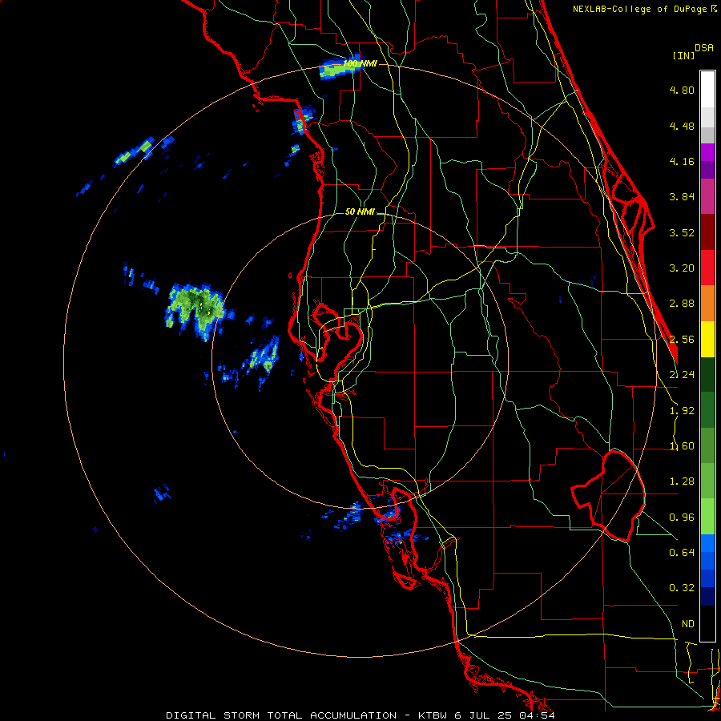Click the [IN] units label

(683, 55)
